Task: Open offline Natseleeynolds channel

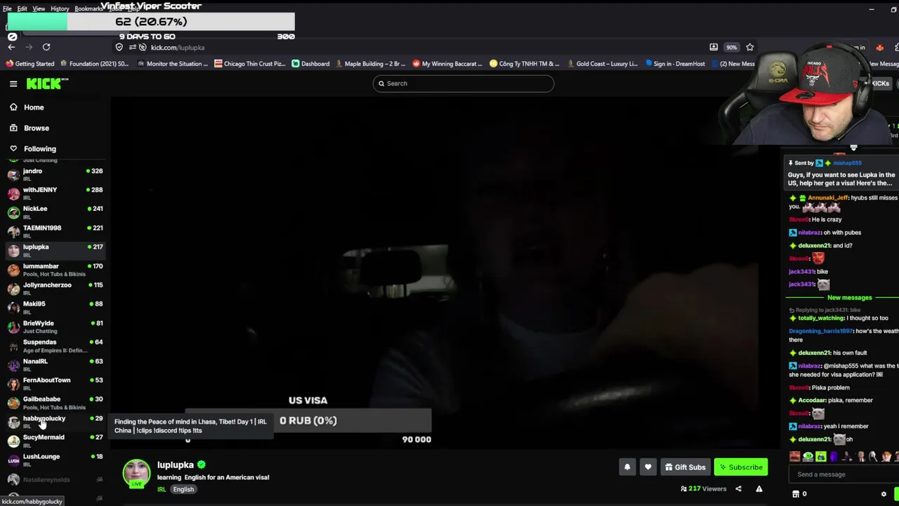Action: coord(55,479)
